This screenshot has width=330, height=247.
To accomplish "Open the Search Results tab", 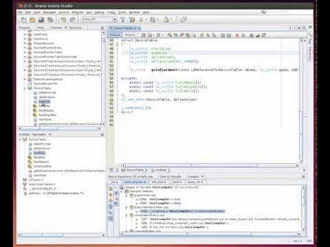I will click(x=170, y=176).
